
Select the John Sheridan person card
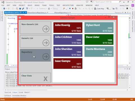[68, 51]
